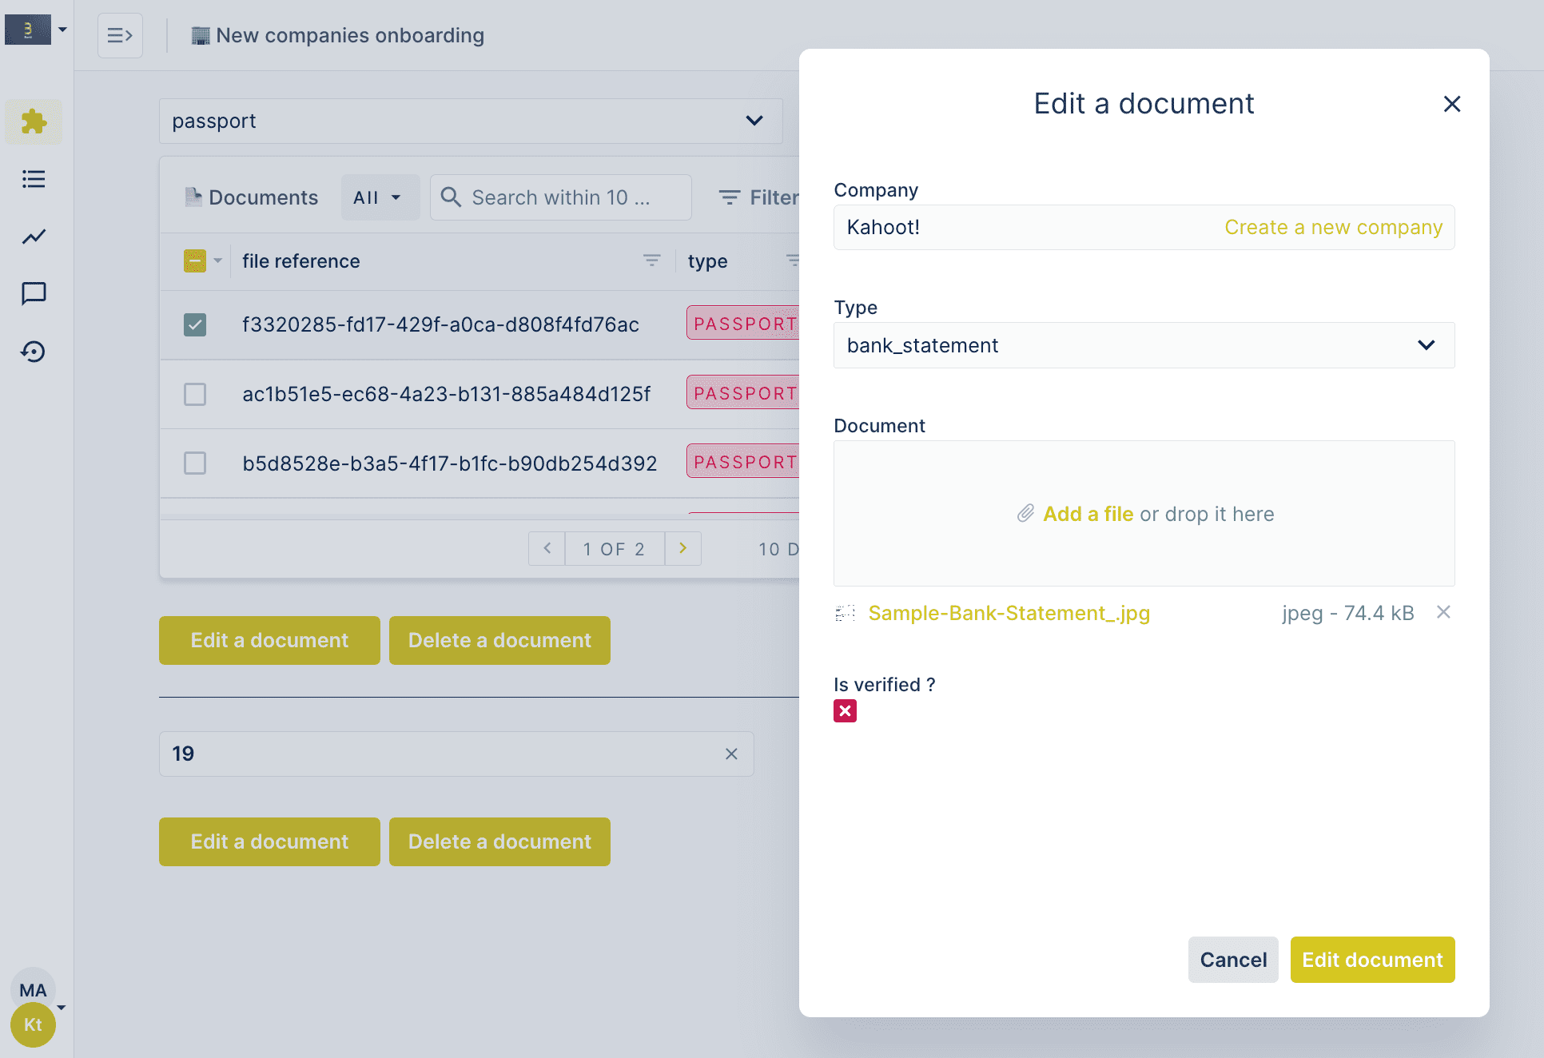This screenshot has height=1058, width=1544.
Task: Open the puzzle piece apps icon in sidebar
Action: [34, 121]
